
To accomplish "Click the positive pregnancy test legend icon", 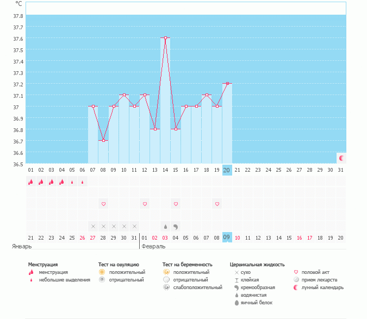I will [166, 272].
